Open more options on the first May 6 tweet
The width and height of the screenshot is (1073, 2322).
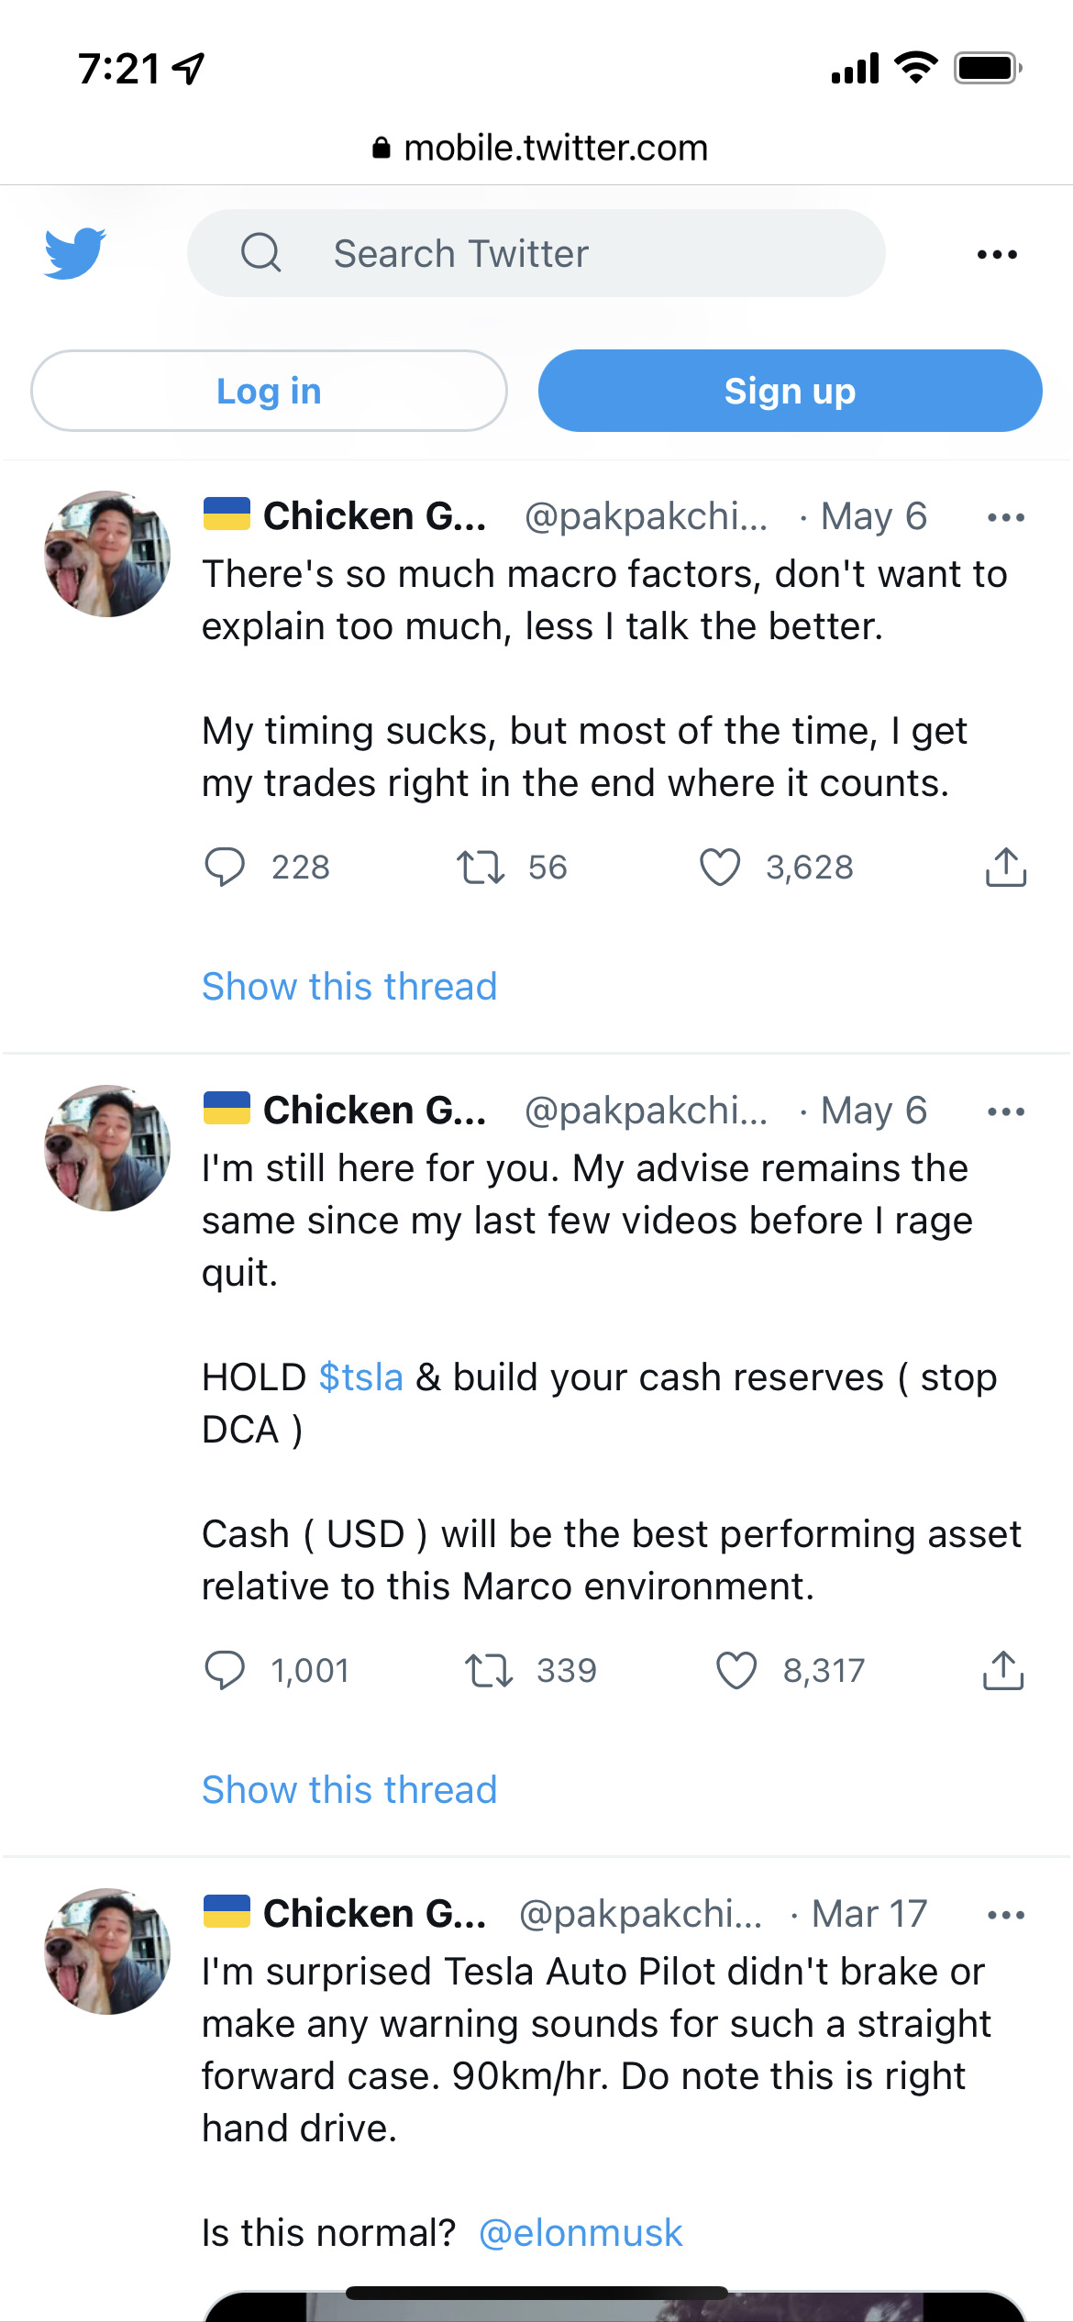(1006, 518)
